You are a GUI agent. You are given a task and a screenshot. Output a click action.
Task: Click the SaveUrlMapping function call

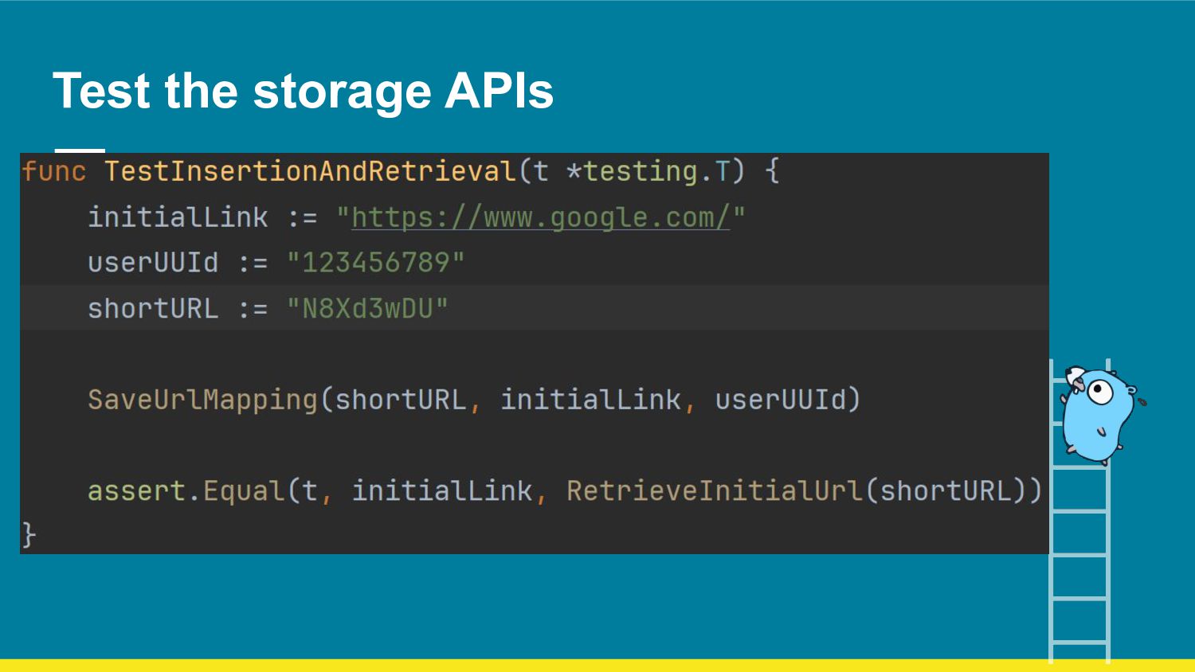pyautogui.click(x=202, y=400)
